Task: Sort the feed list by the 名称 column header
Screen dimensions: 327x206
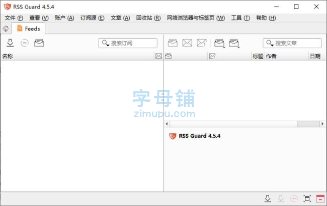Action: (x=77, y=56)
